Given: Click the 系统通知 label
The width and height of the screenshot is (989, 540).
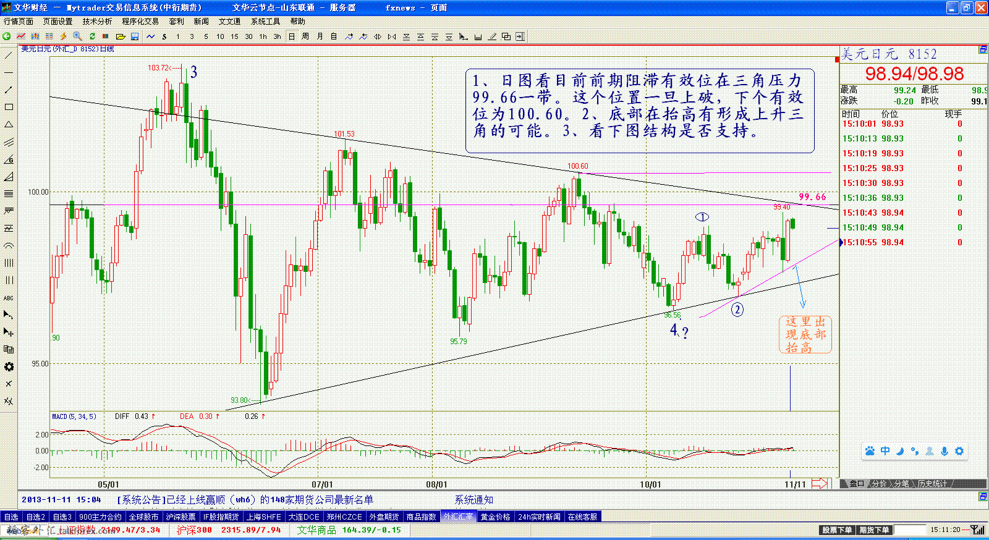Looking at the screenshot, I should point(474,500).
